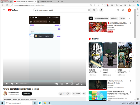Image resolution: width=140 pixels, height=105 pixels.
Task: Open the Scheming Instrumental video title
Action: pyautogui.click(x=115, y=82)
